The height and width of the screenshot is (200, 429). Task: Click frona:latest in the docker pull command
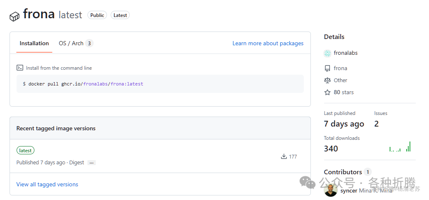click(x=127, y=84)
